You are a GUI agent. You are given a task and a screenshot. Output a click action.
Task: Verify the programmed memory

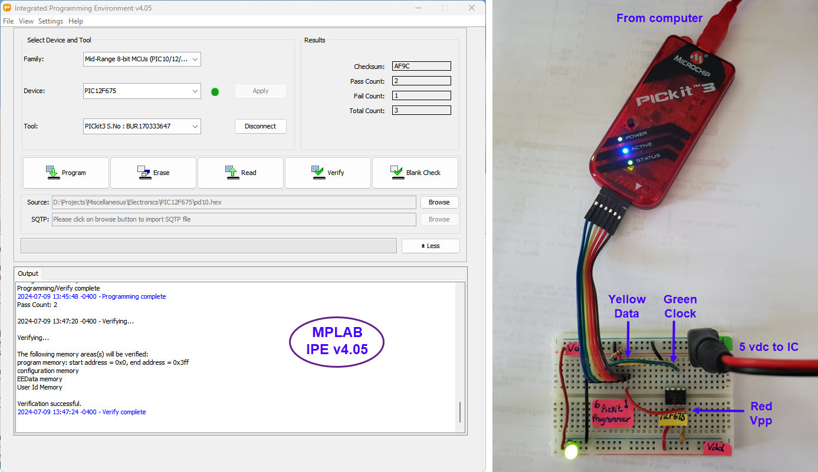coord(327,172)
